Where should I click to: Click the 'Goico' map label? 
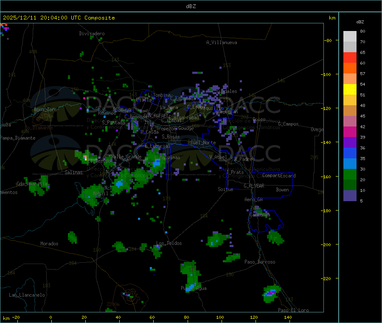pyautogui.click(x=259, y=119)
